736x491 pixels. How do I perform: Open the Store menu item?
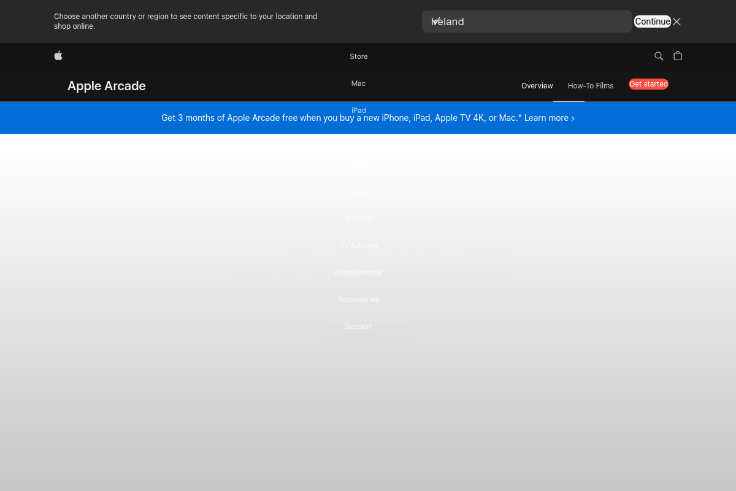(359, 56)
